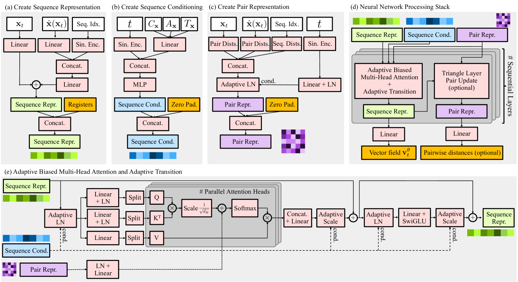Image resolution: width=518 pixels, height=282 pixels.
Task: Click the MLP block in panel (b)
Action: pos(140,85)
